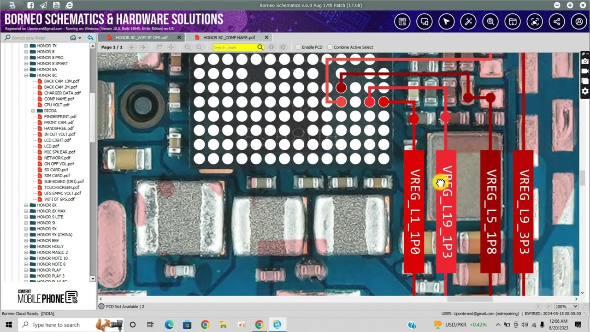Toggle Combine Active Select checkbox

coord(330,47)
